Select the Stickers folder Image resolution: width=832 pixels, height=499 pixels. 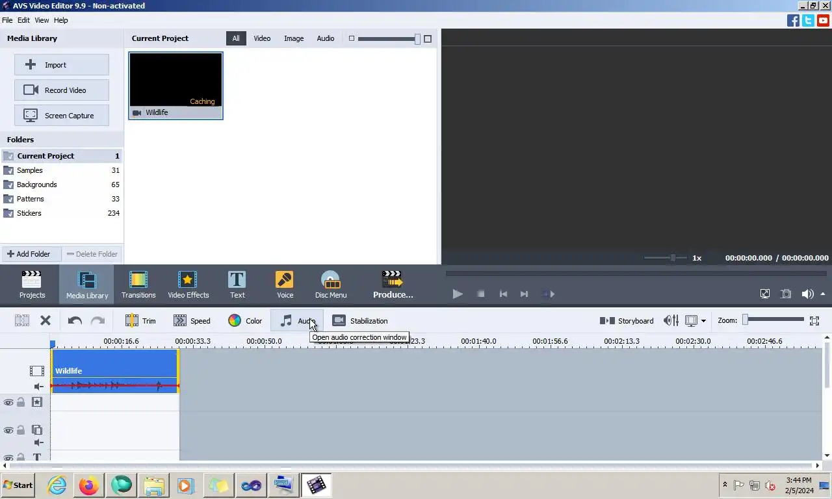coord(62,213)
